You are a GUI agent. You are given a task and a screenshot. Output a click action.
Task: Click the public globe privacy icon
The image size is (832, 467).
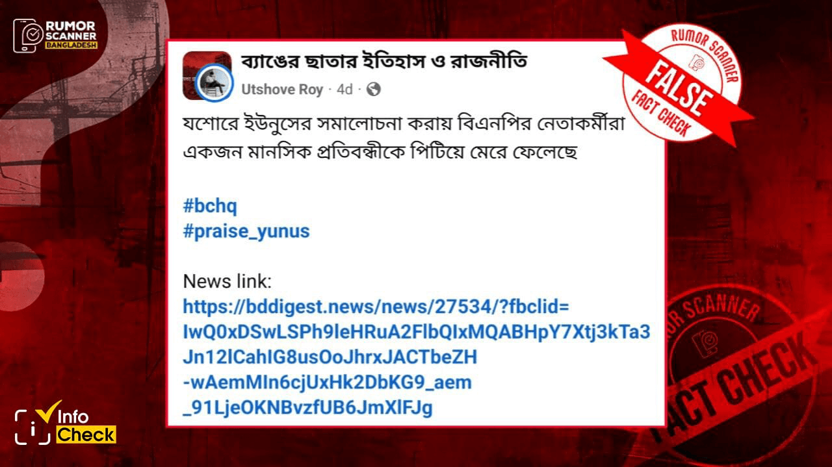click(x=374, y=89)
